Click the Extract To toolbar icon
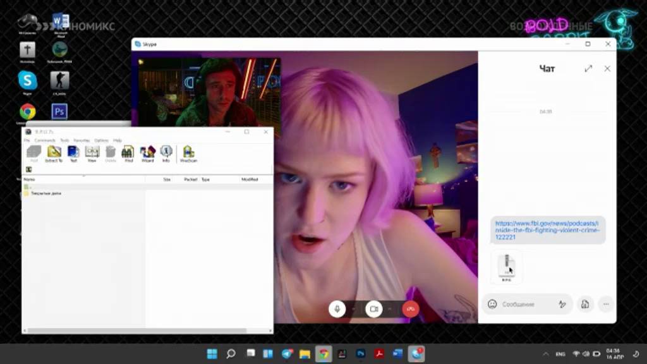The image size is (647, 364). 54,154
